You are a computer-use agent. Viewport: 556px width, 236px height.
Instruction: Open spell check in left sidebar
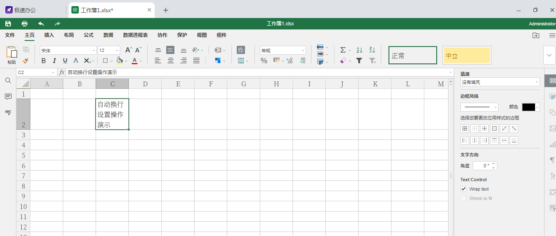(x=8, y=112)
